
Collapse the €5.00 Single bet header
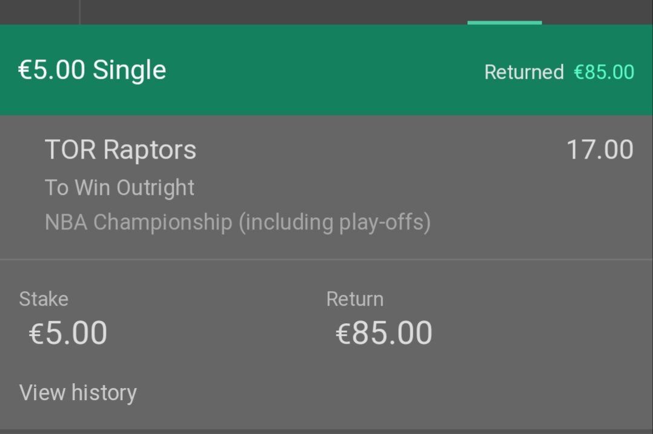[x=327, y=70]
